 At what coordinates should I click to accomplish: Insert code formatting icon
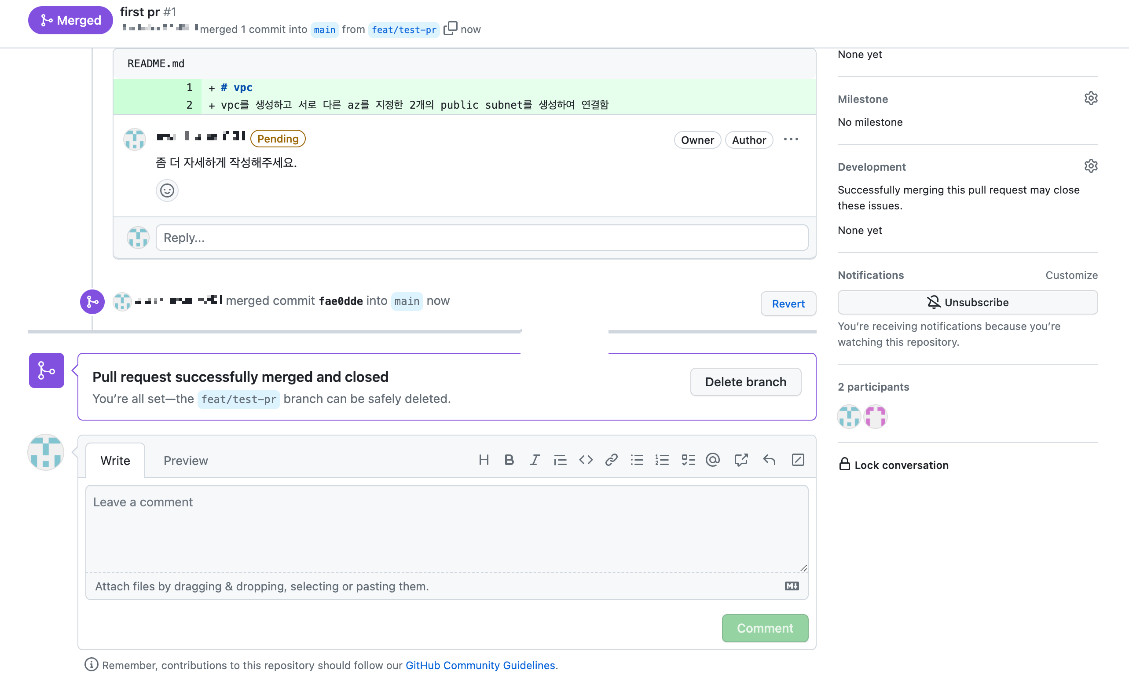[x=586, y=460]
